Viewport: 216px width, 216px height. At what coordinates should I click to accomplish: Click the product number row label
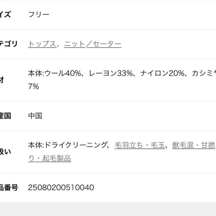[9, 188]
